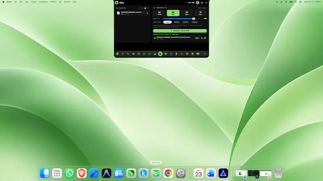Open the Window menu
The height and width of the screenshot is (181, 323).
coord(67,2)
